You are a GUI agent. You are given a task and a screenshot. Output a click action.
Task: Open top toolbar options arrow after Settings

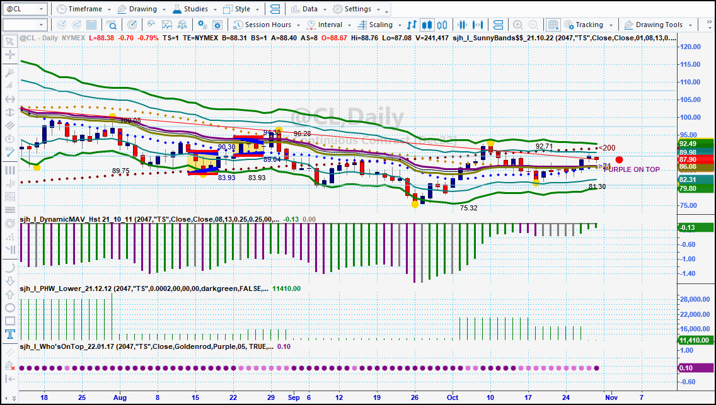(387, 11)
